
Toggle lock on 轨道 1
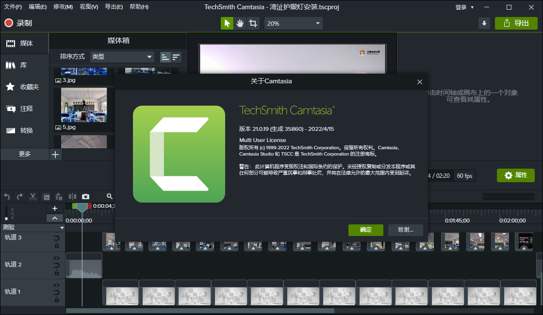56,300
